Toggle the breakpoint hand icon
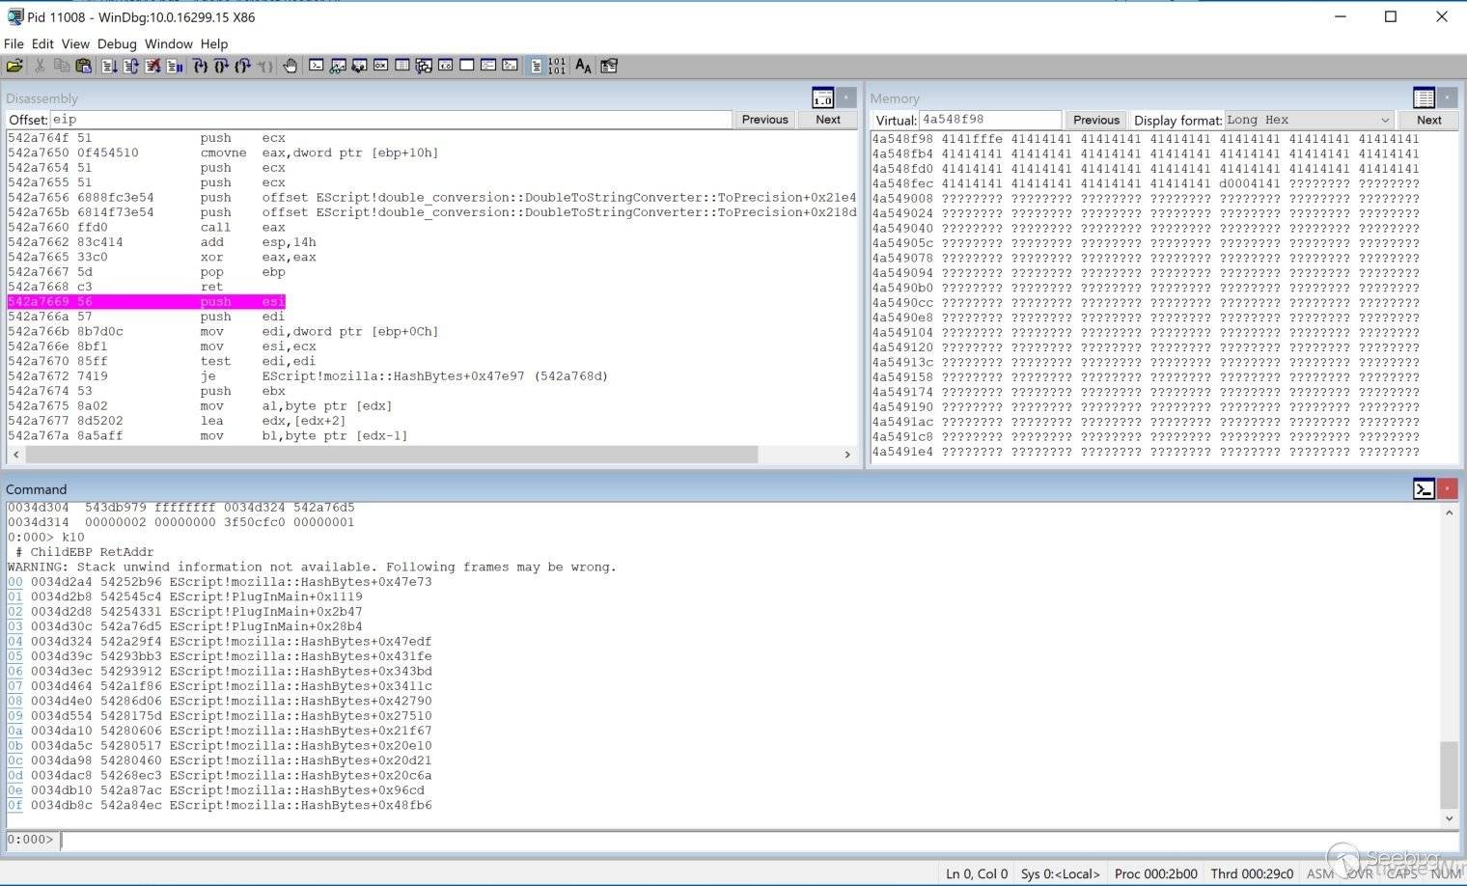This screenshot has width=1467, height=886. coord(290,66)
